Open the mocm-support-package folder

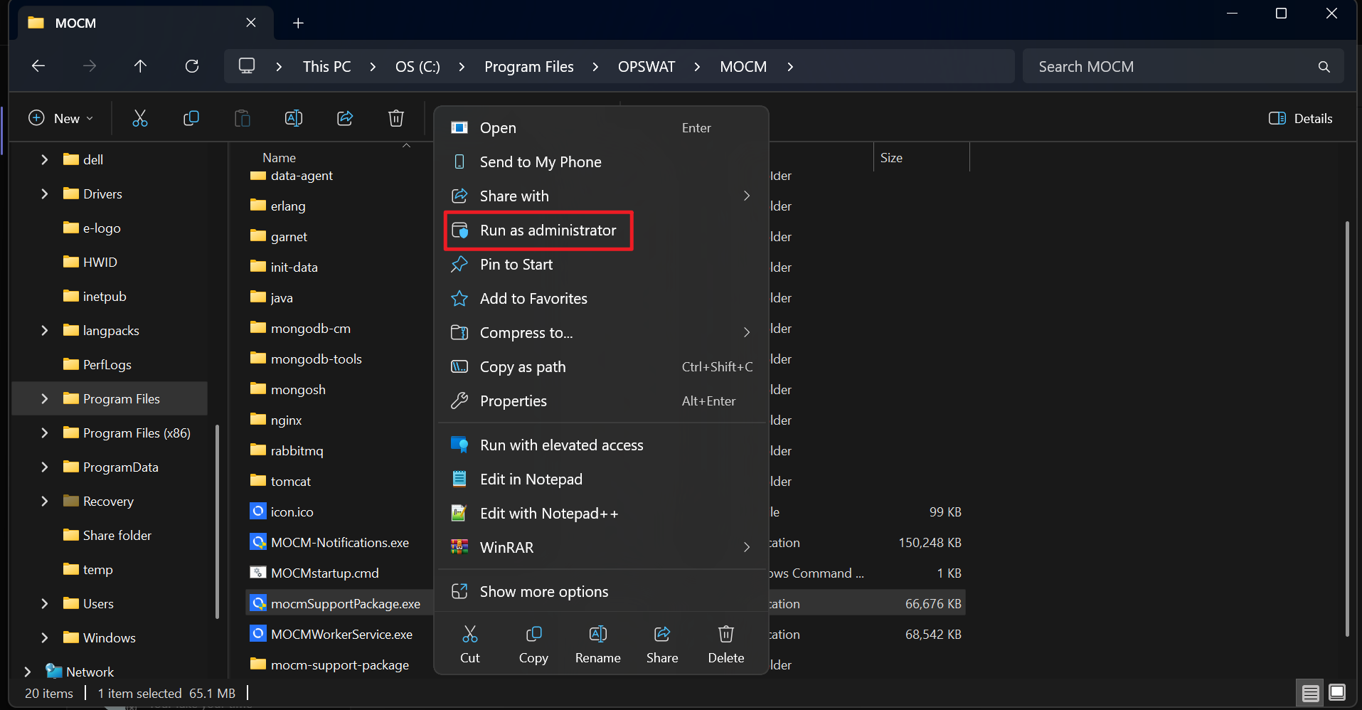330,664
